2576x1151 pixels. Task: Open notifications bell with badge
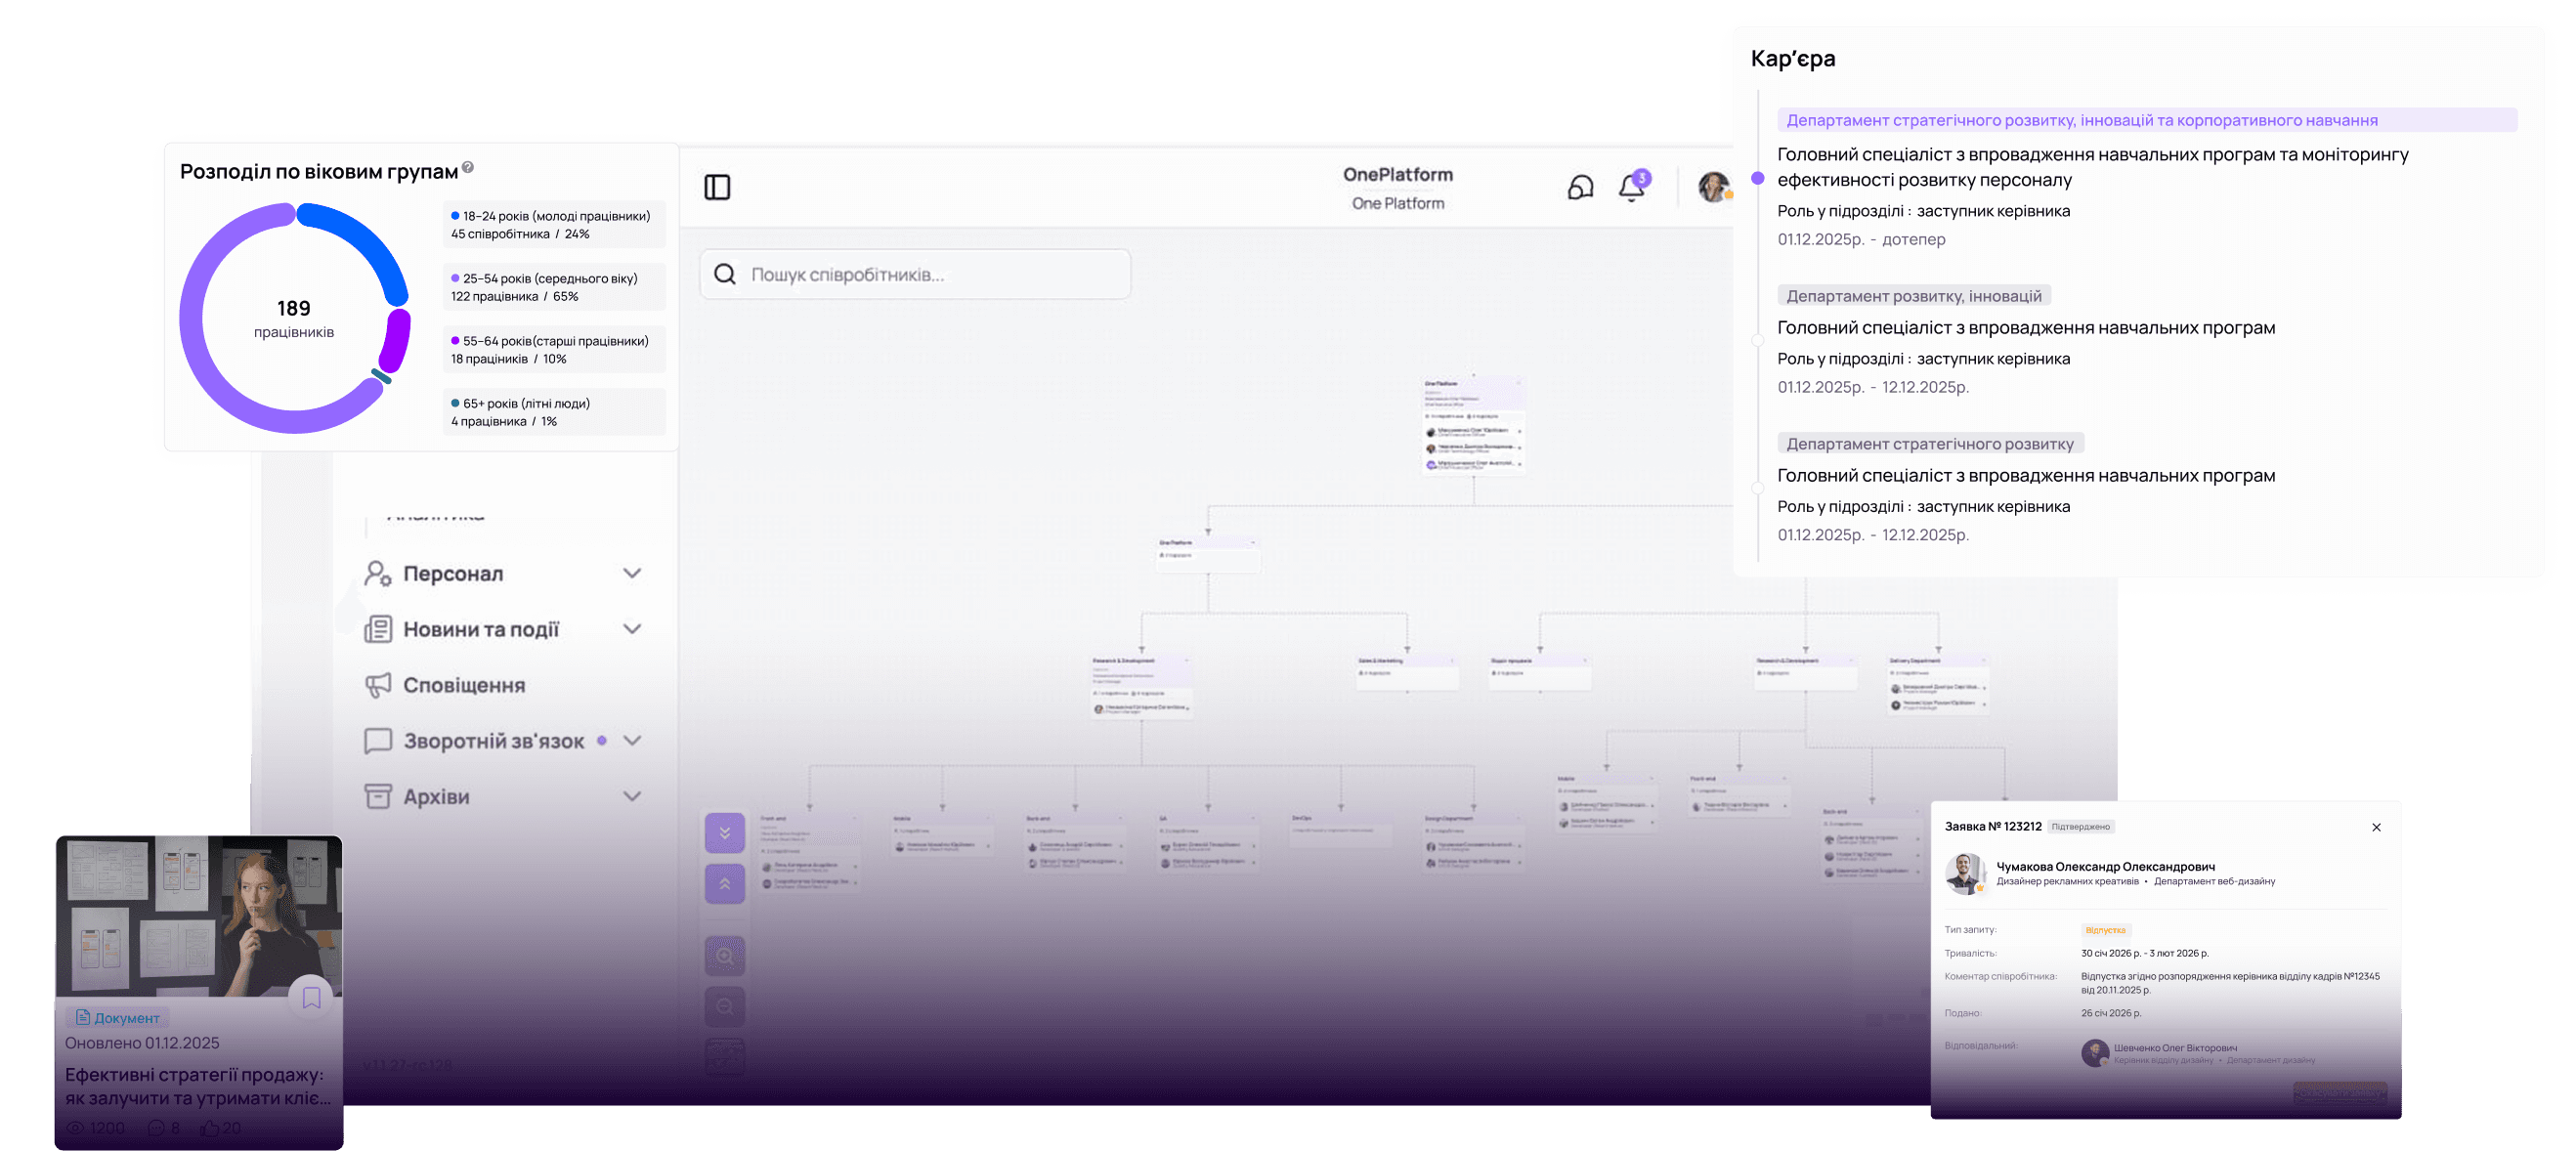point(1633,186)
